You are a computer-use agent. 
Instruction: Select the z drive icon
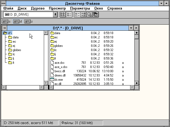pos(27,21)
